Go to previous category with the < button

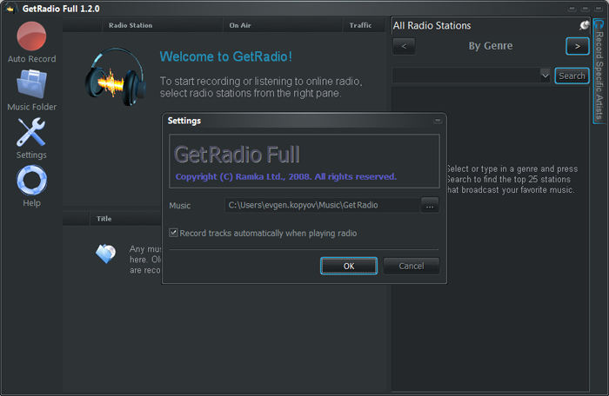click(x=404, y=46)
